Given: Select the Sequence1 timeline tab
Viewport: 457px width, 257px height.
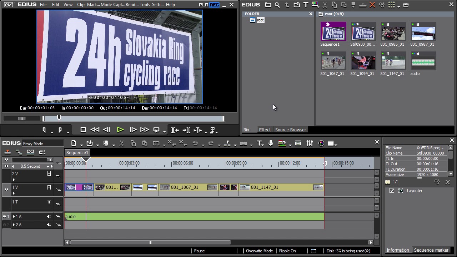Looking at the screenshot, I should click(x=77, y=153).
